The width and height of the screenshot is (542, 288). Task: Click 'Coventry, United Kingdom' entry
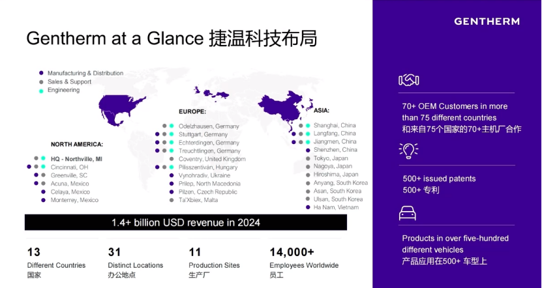tap(212, 159)
